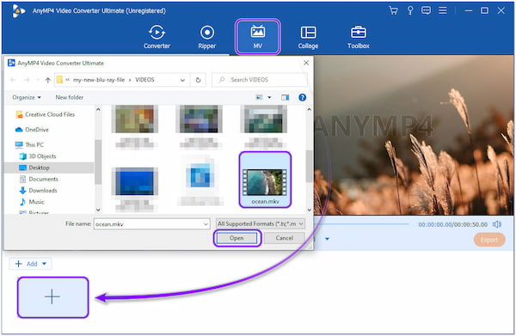Open the hamburger menu icon
This screenshot has height=336, width=516.
[443, 10]
